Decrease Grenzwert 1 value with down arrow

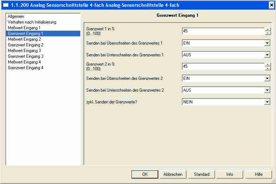(x=267, y=33)
